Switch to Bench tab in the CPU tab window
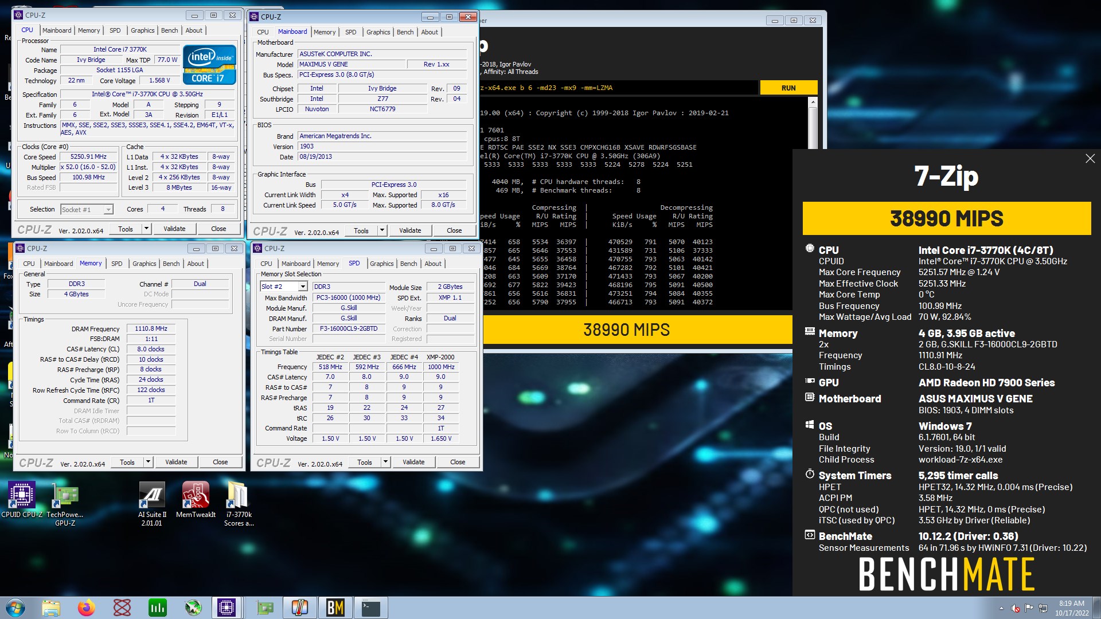The width and height of the screenshot is (1101, 619). tap(169, 30)
